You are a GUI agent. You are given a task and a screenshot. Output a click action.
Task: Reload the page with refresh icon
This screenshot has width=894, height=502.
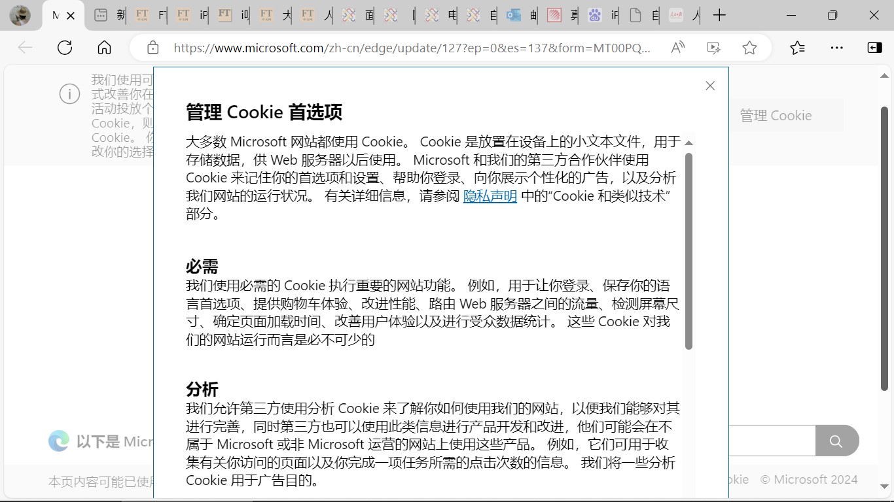65,48
